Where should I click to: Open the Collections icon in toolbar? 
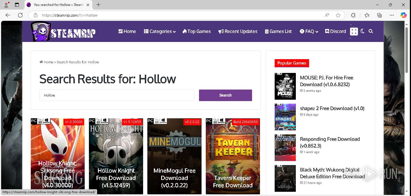pyautogui.click(x=379, y=15)
